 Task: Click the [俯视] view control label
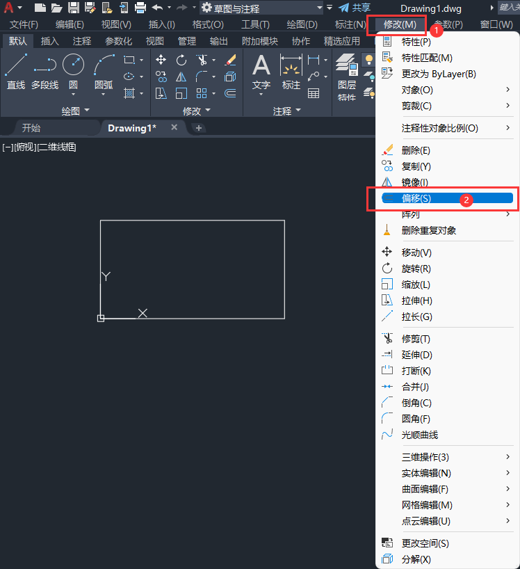[x=26, y=147]
